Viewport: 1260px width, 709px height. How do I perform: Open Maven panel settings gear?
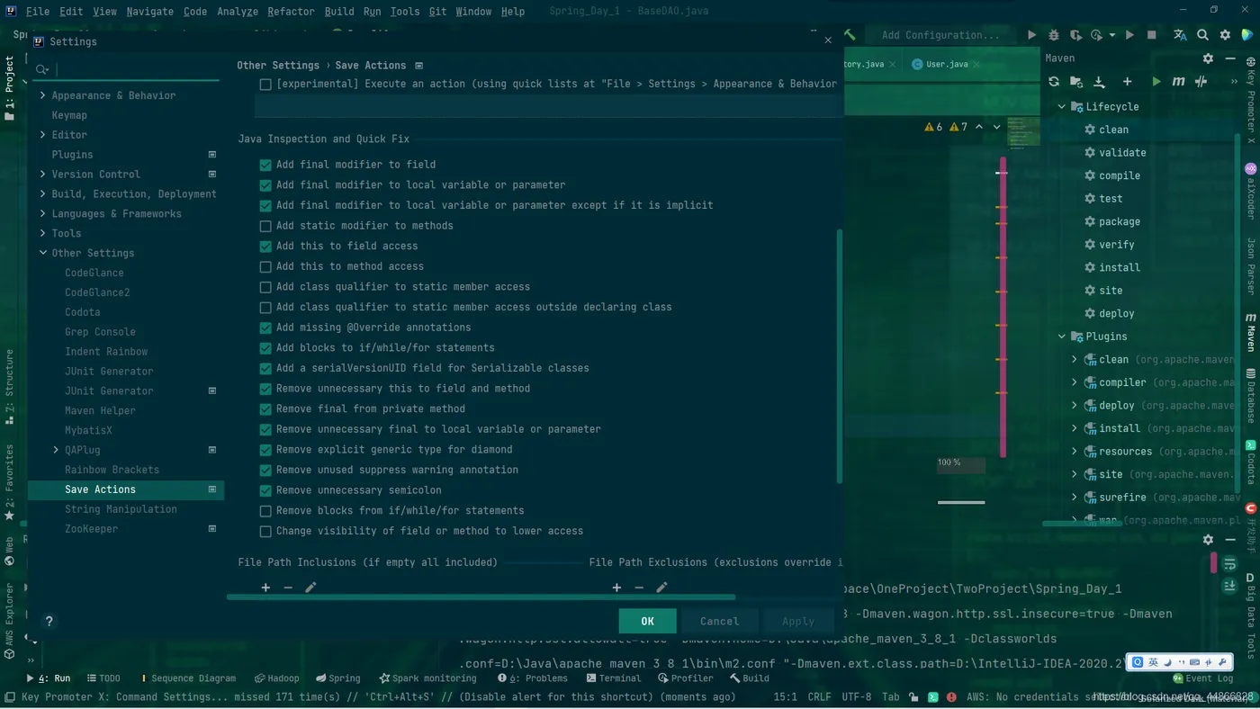[x=1208, y=58]
